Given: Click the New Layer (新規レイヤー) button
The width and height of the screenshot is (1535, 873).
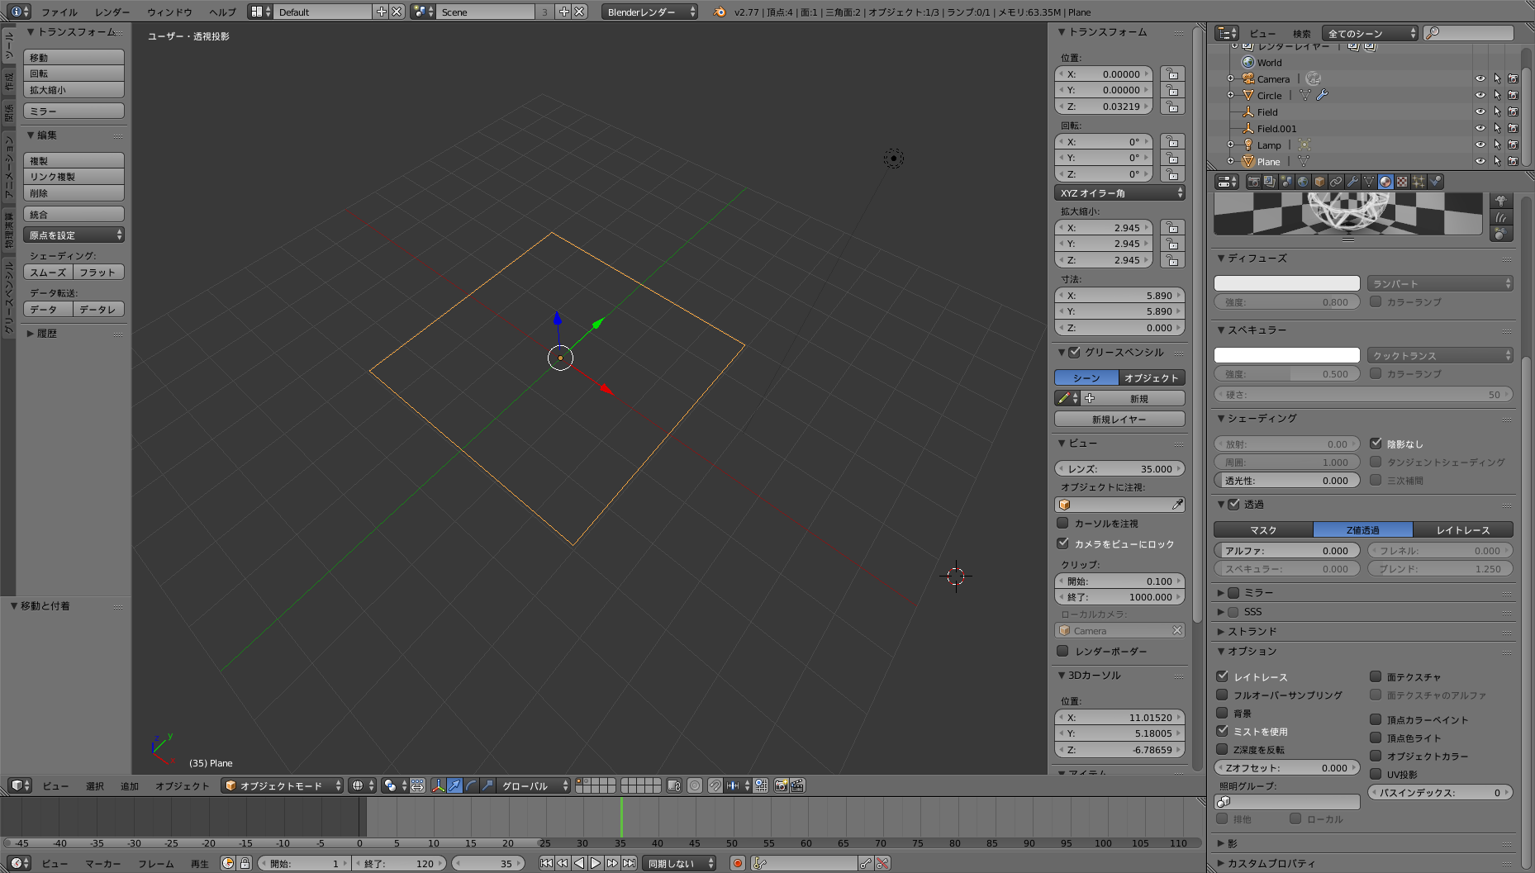Looking at the screenshot, I should point(1119,419).
